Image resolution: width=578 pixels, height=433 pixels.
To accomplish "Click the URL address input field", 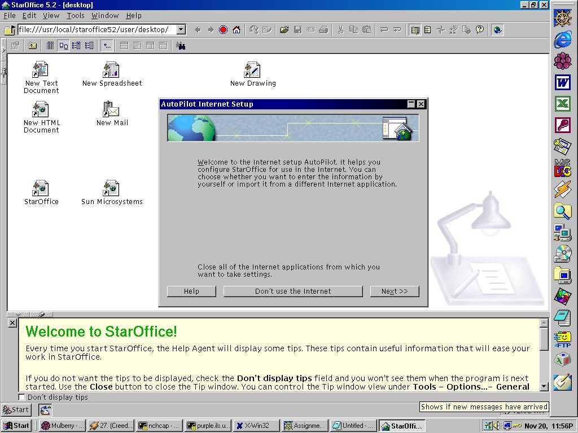I will [97, 29].
